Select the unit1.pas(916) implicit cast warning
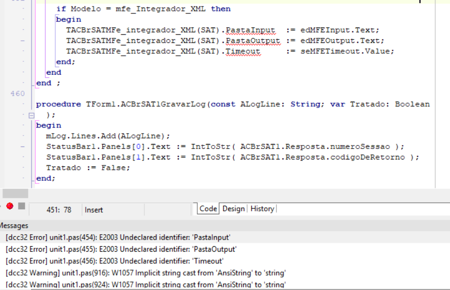450x290 pixels. pos(225,273)
